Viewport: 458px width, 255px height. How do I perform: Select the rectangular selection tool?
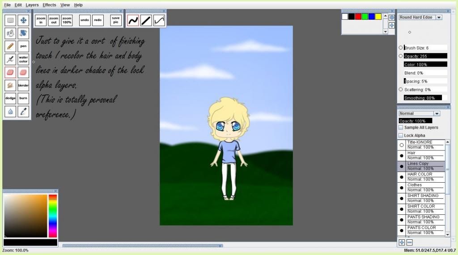coord(11,20)
